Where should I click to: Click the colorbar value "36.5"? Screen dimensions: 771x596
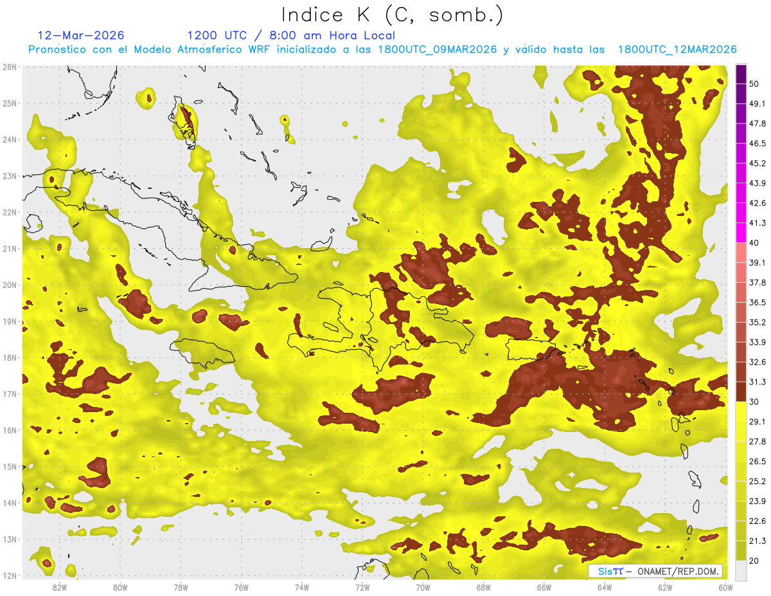pyautogui.click(x=758, y=302)
